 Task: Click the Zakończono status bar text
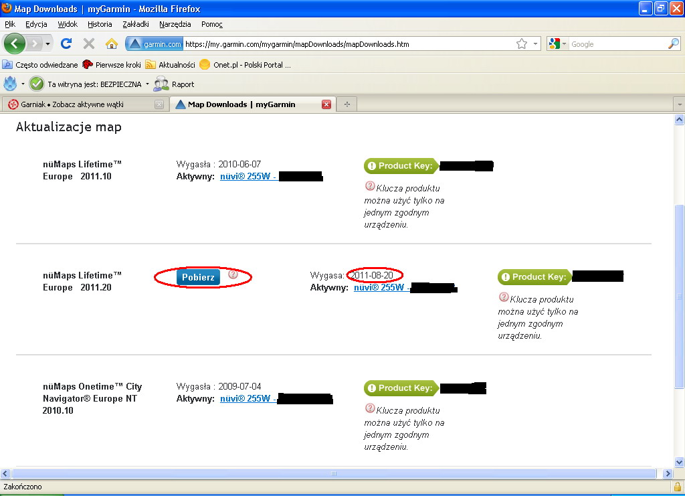(x=23, y=487)
